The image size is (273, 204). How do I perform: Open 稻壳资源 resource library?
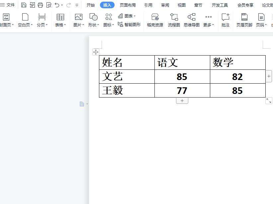click(x=155, y=20)
